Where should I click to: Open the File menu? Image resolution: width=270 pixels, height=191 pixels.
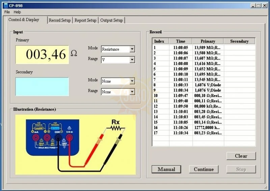coord(7,12)
